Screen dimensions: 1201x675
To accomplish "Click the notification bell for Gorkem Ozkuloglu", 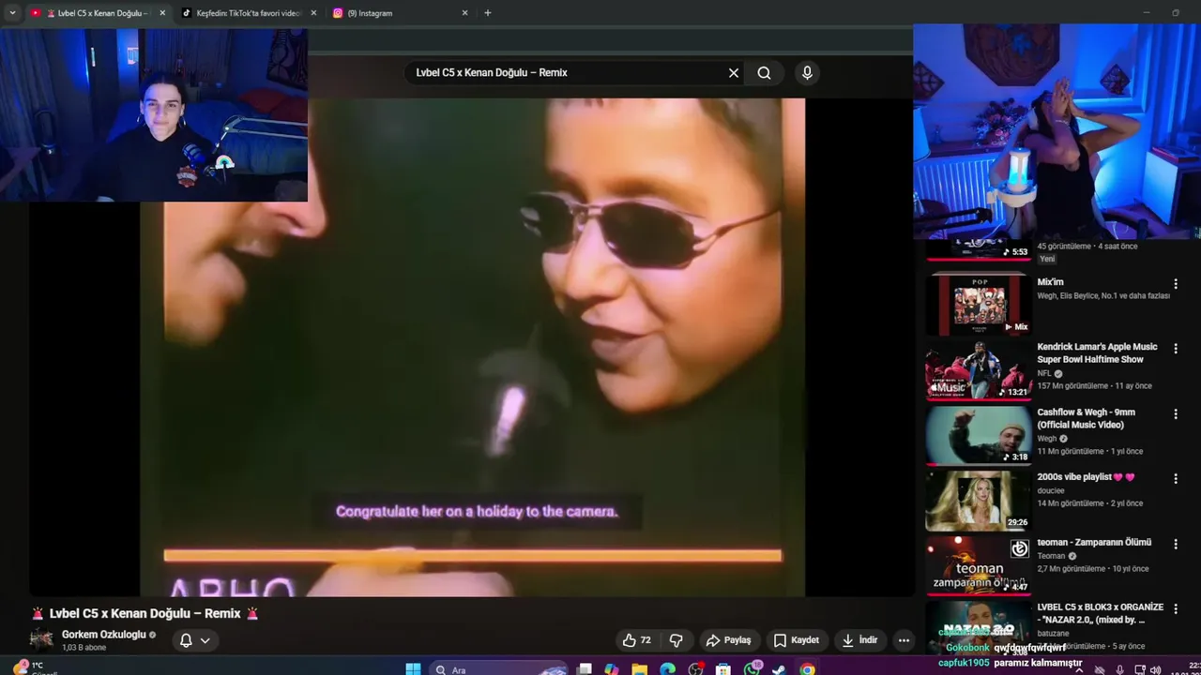I will click(x=186, y=640).
